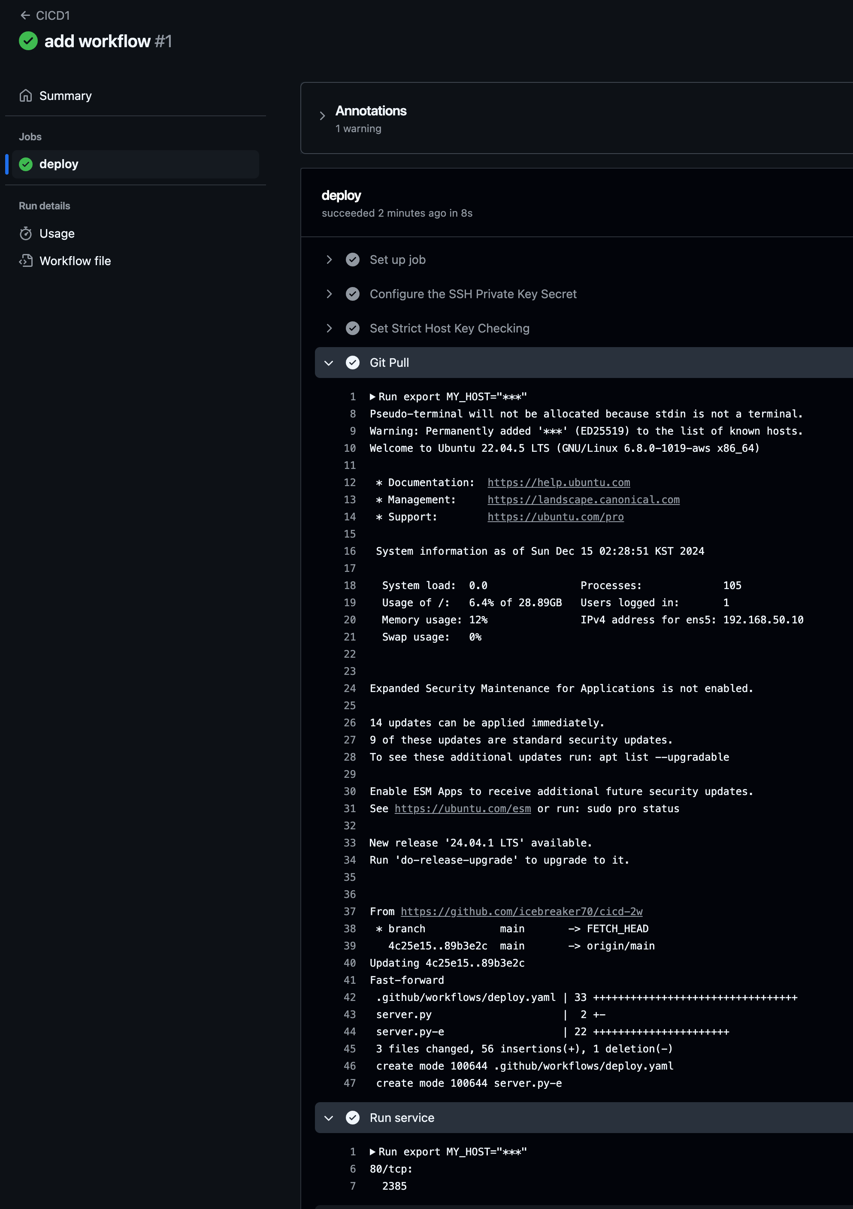Click the Run service status check icon

coord(352,1117)
